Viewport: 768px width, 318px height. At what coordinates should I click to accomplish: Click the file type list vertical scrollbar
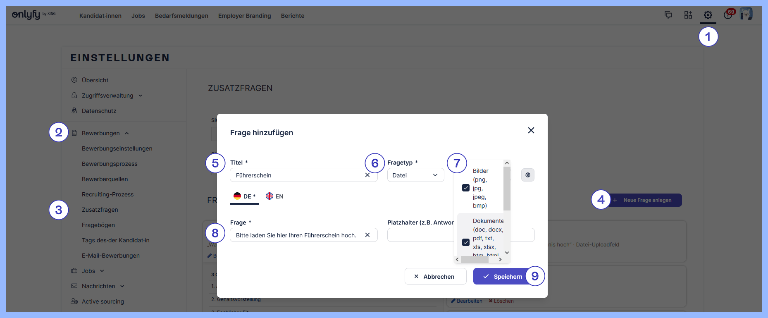pyautogui.click(x=507, y=189)
